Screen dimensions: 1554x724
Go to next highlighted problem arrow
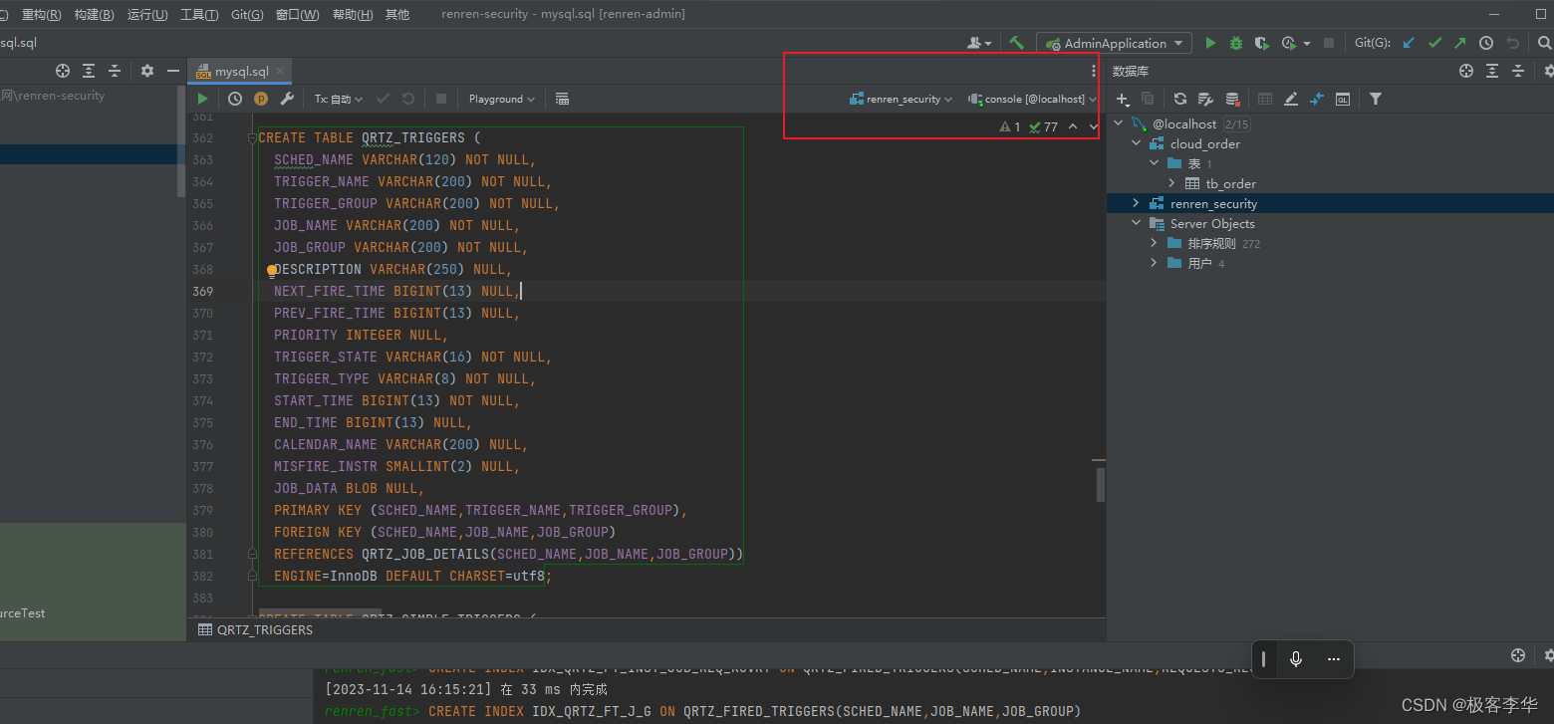(1093, 126)
